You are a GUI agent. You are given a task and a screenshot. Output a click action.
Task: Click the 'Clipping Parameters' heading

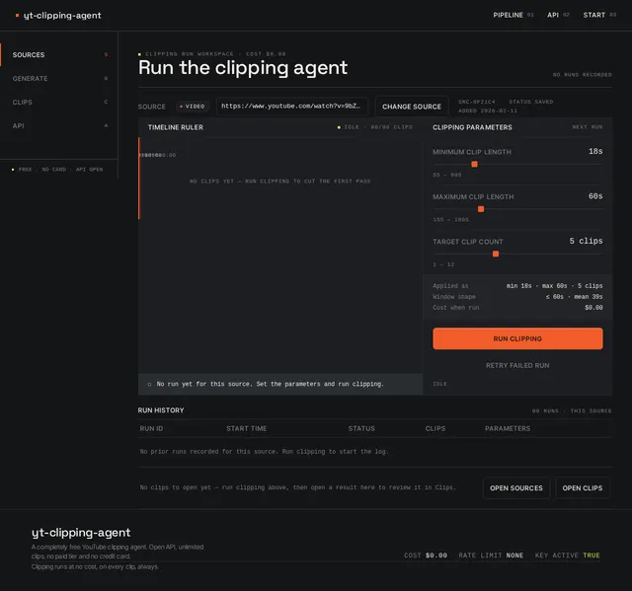click(472, 127)
